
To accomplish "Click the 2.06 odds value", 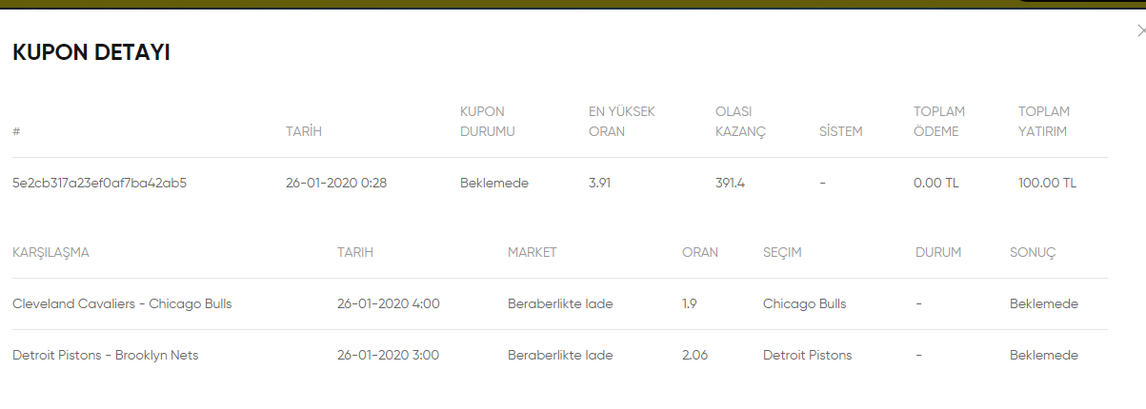I will pos(696,355).
